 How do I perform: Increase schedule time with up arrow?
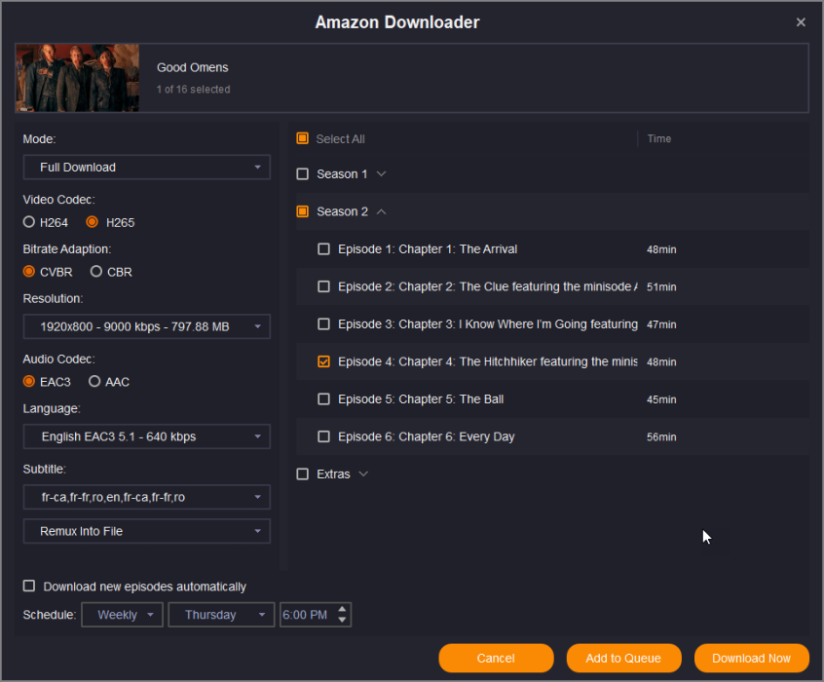click(x=342, y=610)
